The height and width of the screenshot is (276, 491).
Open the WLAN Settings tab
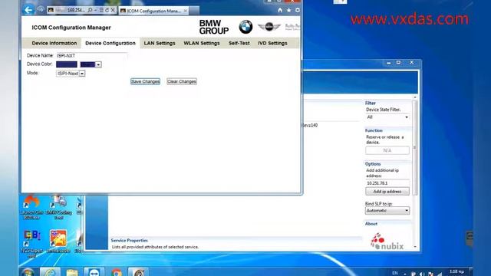202,43
